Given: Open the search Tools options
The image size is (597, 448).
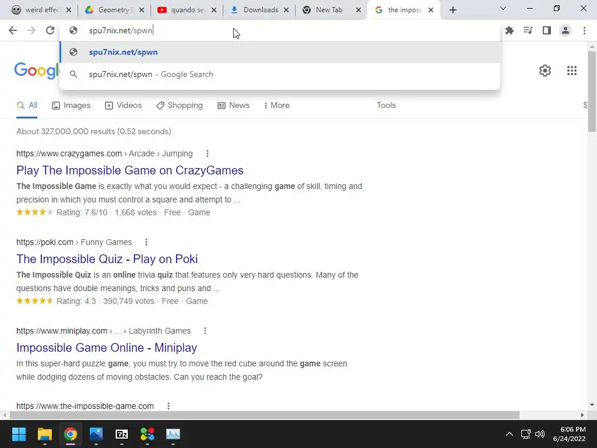Looking at the screenshot, I should [x=386, y=106].
